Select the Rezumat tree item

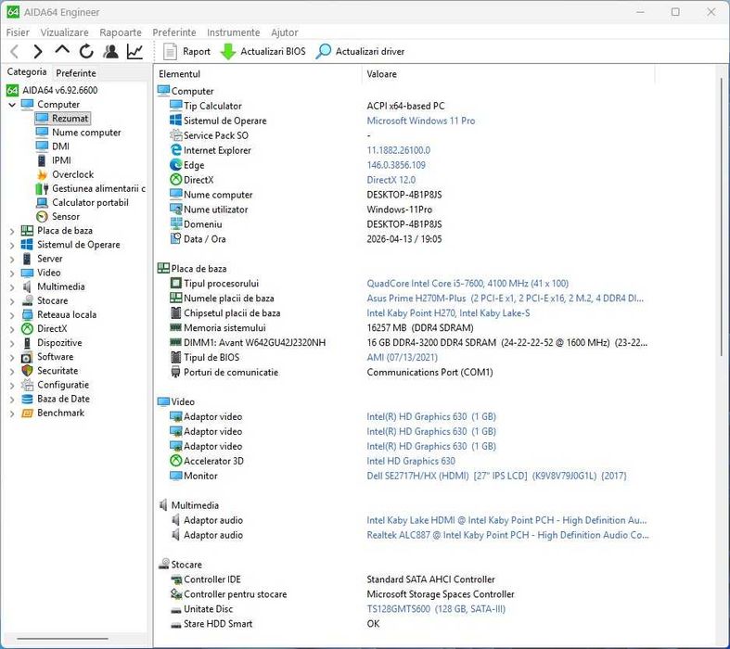tap(62, 118)
